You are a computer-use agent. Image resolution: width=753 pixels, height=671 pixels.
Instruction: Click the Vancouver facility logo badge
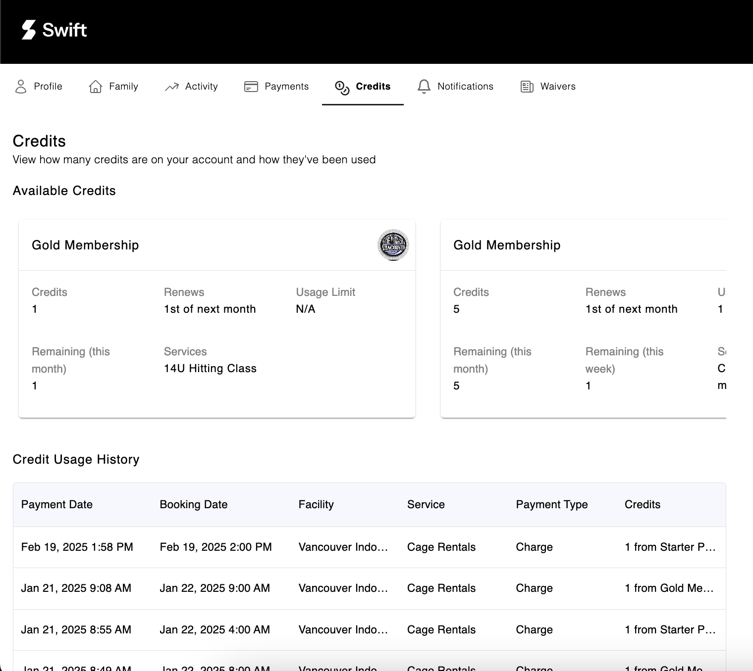point(393,245)
